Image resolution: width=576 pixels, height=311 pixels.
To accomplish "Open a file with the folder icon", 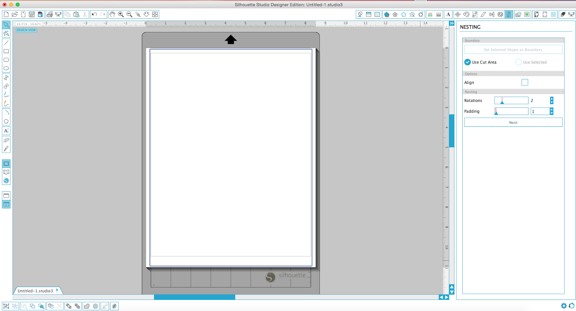I will click(x=15, y=14).
